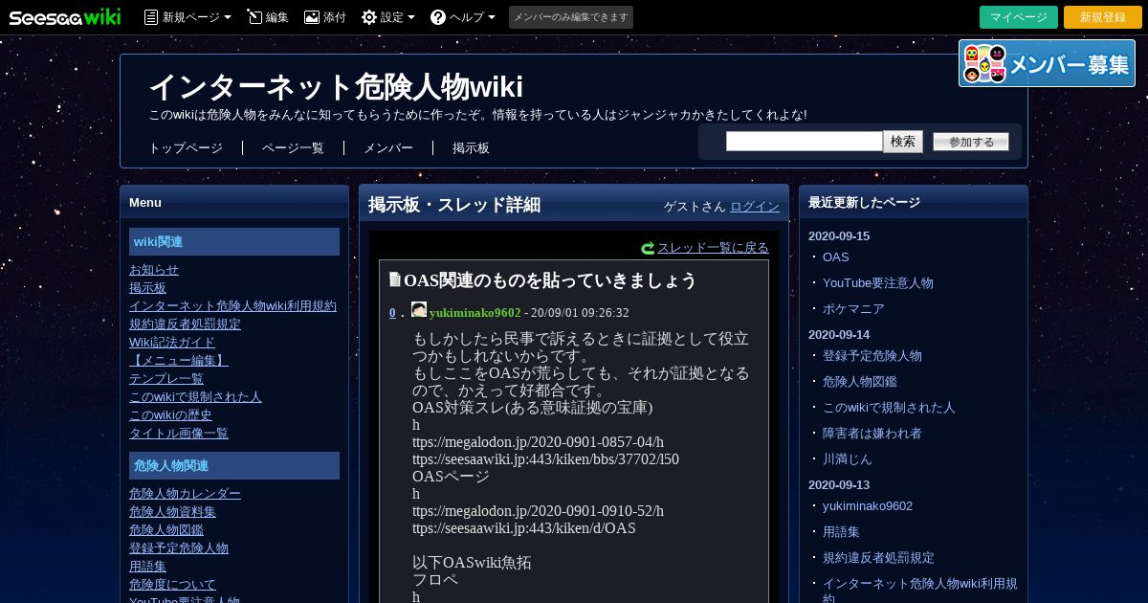Open 危険人物図鑑 in Menu sidebar

tap(166, 530)
